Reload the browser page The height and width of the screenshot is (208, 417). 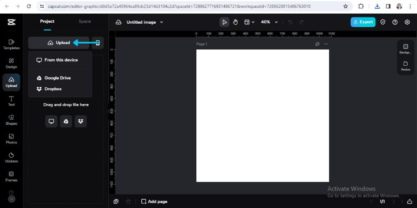click(x=29, y=6)
